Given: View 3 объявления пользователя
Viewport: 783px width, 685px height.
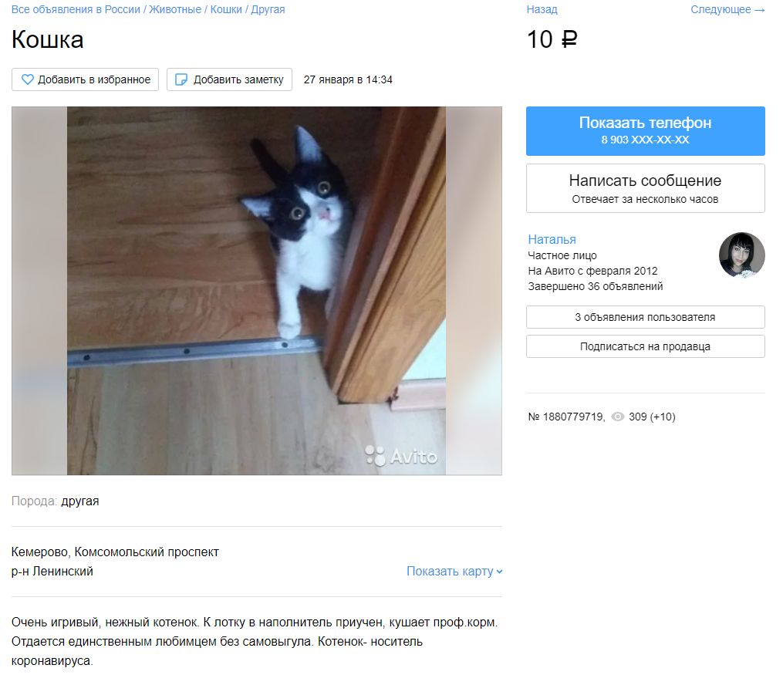Looking at the screenshot, I should [645, 317].
